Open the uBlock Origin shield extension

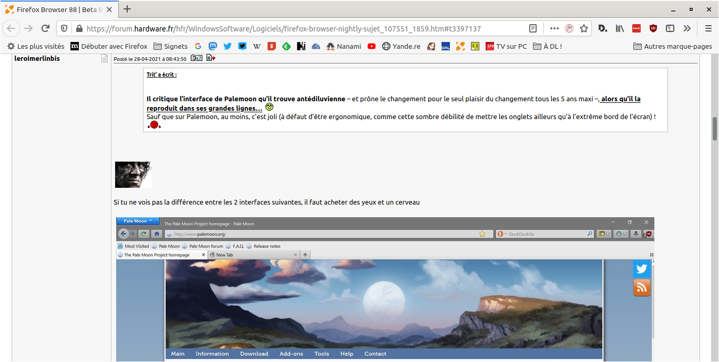(653, 29)
